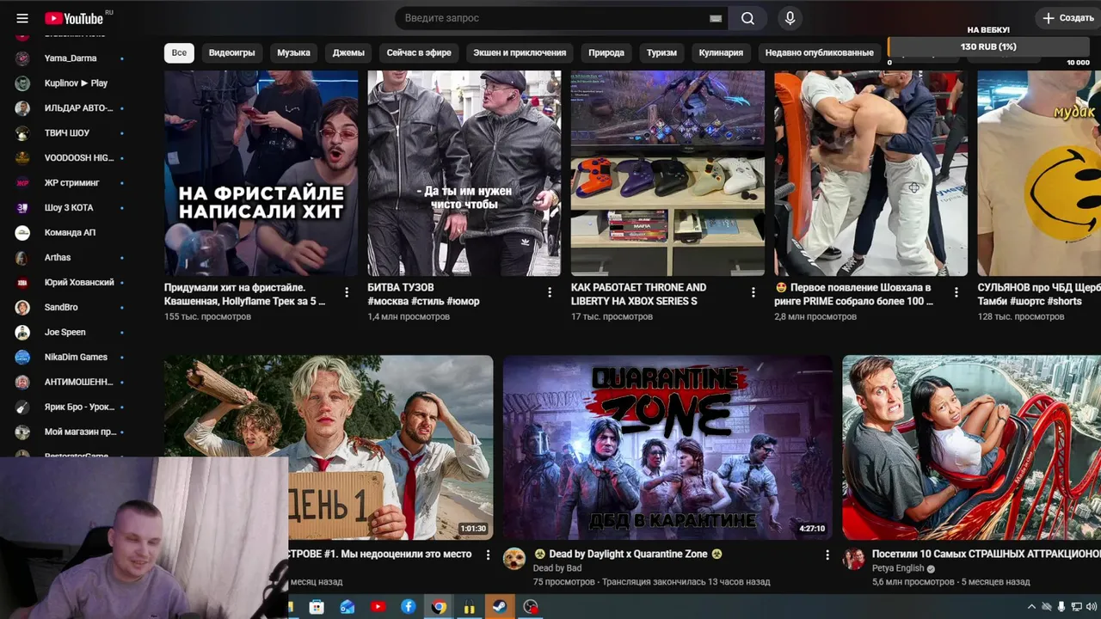
Task: Open the Quarantine Zone video thumbnail
Action: pyautogui.click(x=667, y=448)
